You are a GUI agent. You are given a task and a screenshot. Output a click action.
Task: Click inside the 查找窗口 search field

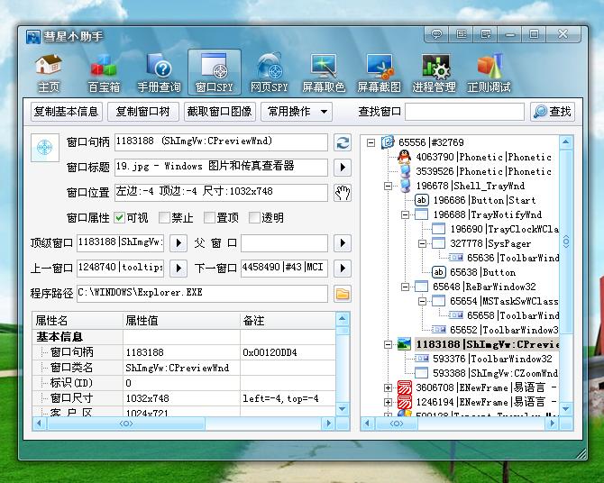[463, 112]
